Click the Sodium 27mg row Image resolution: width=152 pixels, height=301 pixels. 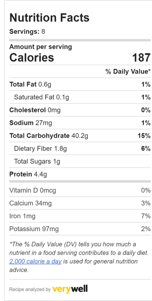click(80, 123)
